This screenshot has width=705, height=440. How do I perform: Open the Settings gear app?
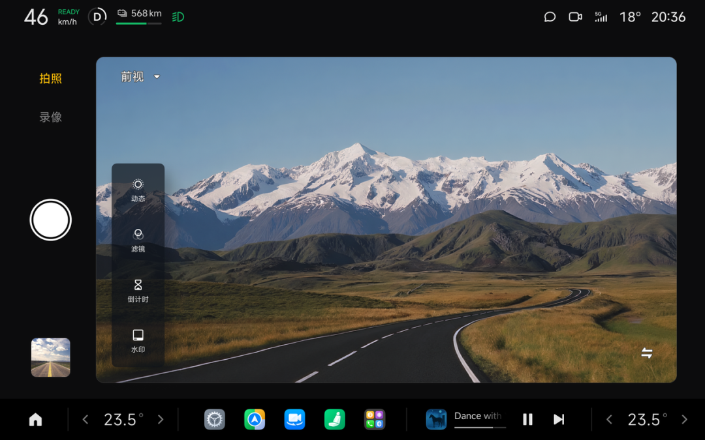(x=214, y=419)
